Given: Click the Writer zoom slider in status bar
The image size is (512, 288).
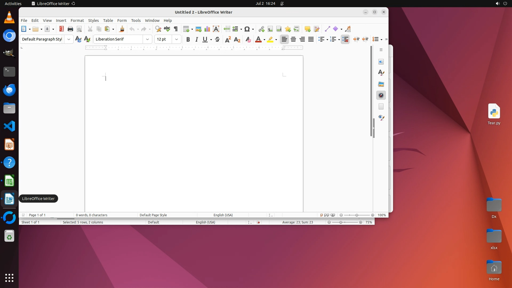Looking at the screenshot, I should click(x=357, y=215).
